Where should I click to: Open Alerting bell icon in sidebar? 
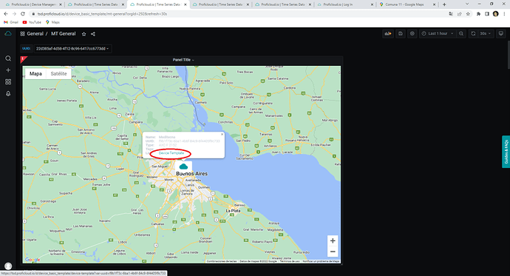click(x=8, y=93)
